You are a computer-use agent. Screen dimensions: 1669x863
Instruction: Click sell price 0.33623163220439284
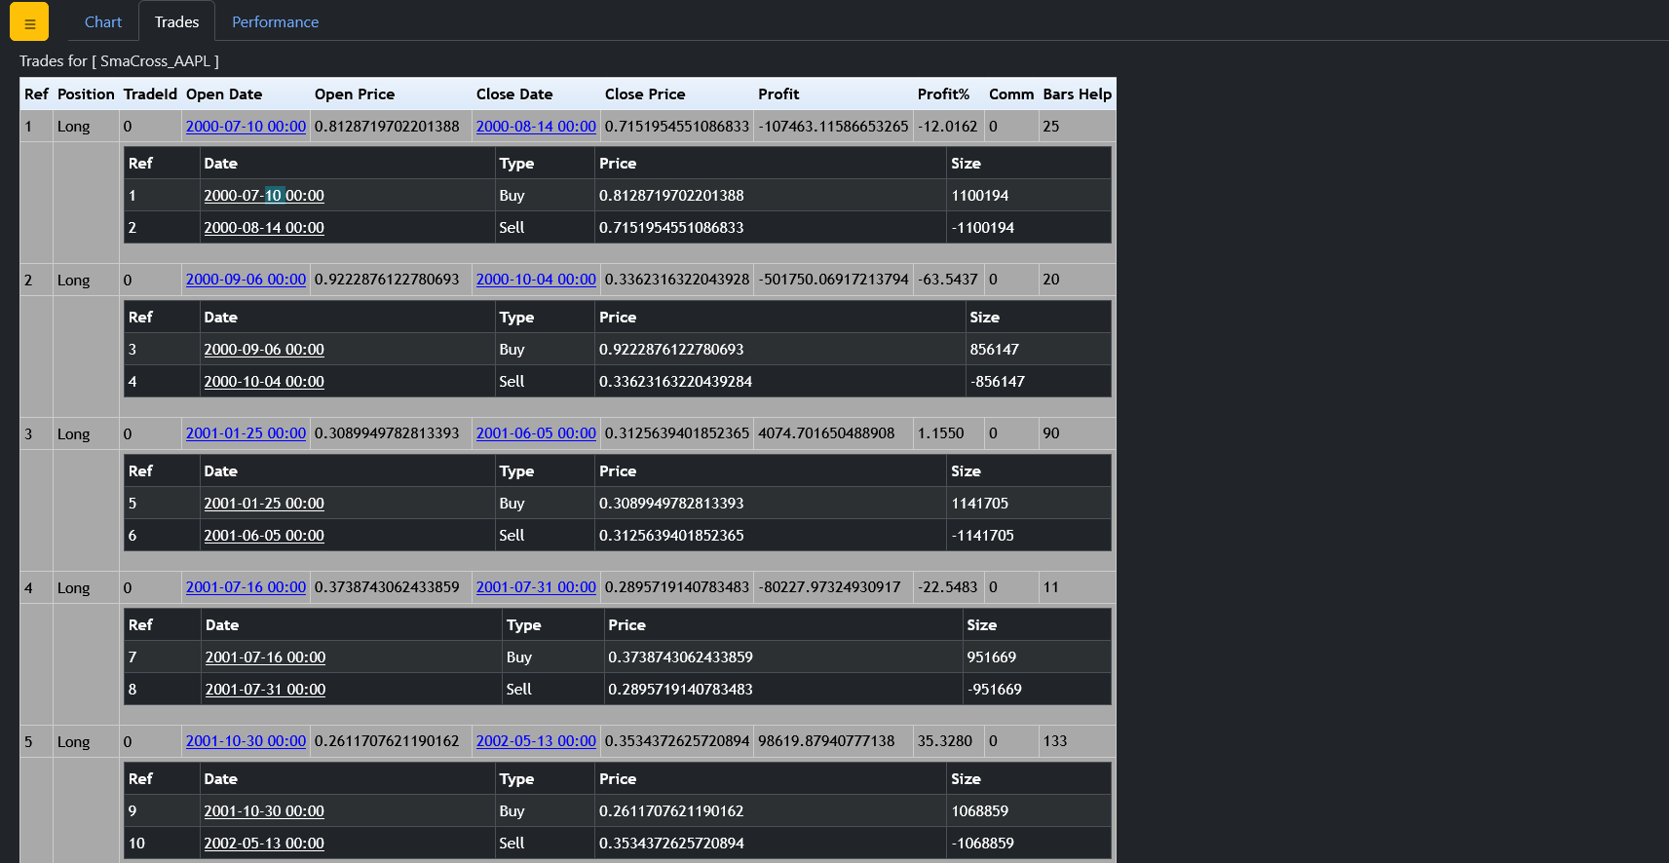675,382
